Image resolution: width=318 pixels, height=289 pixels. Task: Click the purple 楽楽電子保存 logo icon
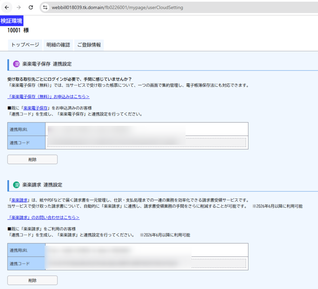pyautogui.click(x=16, y=64)
